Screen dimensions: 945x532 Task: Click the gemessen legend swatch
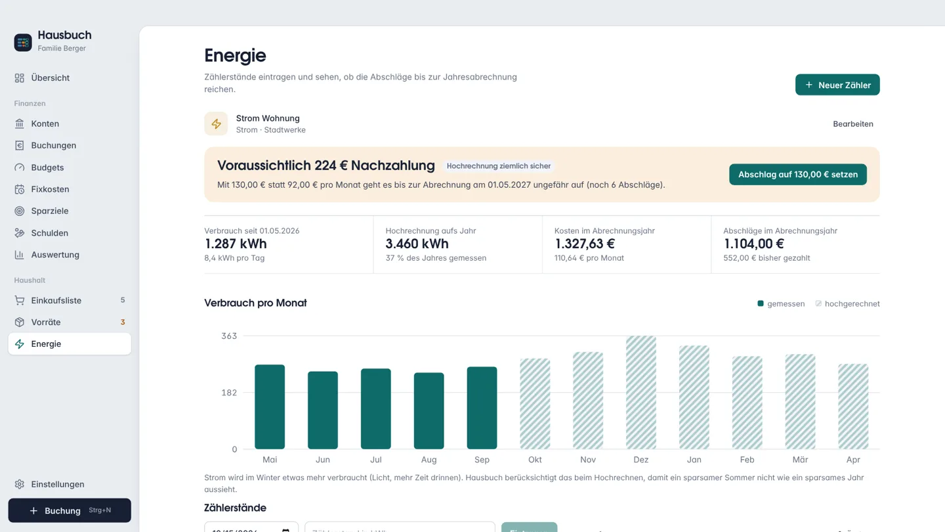click(x=761, y=303)
